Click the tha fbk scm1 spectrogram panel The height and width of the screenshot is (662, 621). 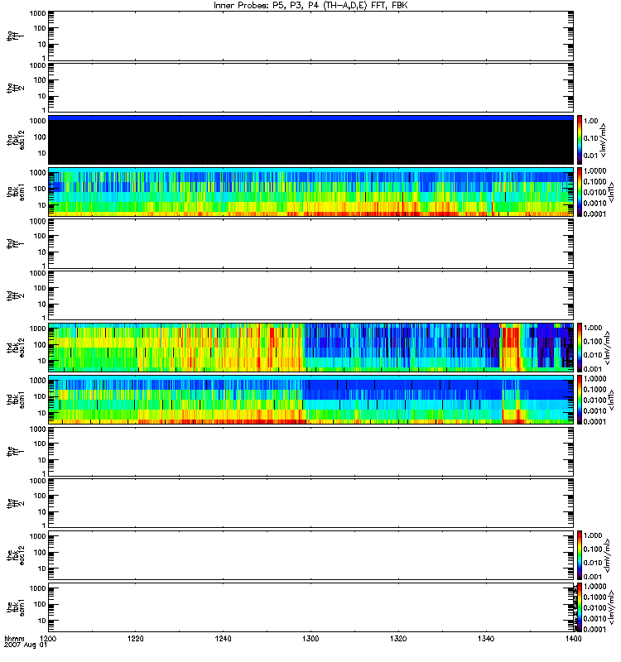[x=310, y=191]
